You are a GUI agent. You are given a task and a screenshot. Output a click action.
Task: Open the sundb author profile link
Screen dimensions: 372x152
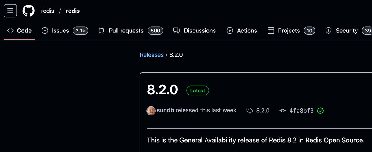point(166,110)
